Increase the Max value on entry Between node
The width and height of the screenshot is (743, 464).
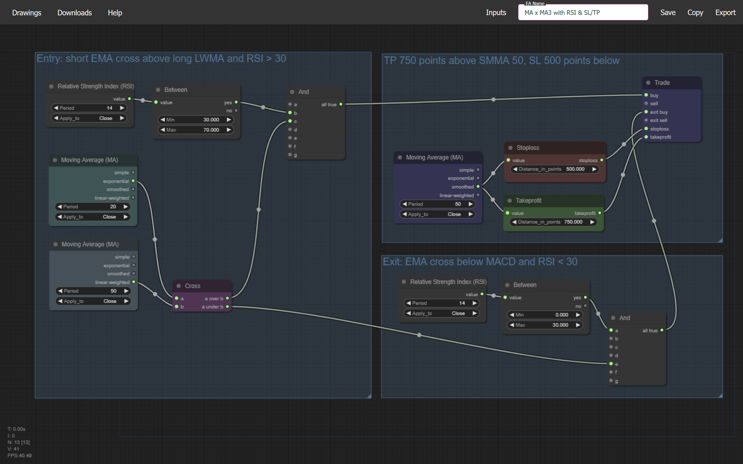(x=229, y=129)
